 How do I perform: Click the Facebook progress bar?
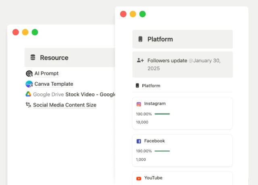(x=162, y=151)
